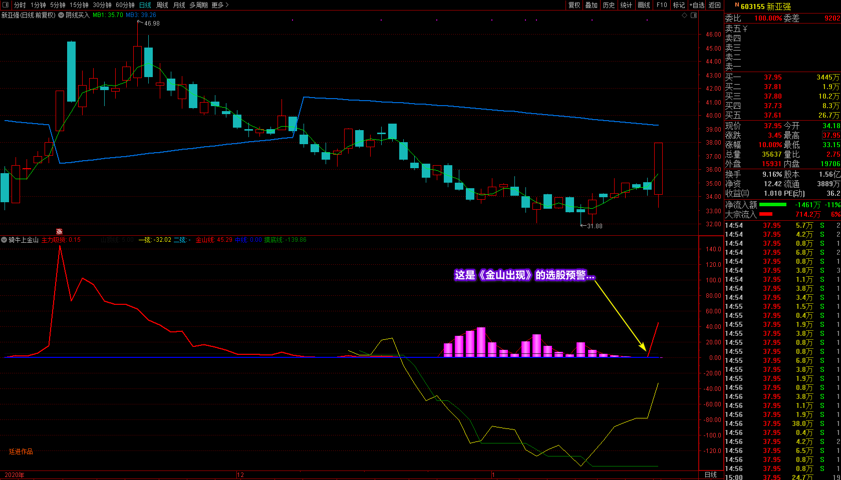
Task: Click the 买四 price 37.73
Action: (x=772, y=106)
